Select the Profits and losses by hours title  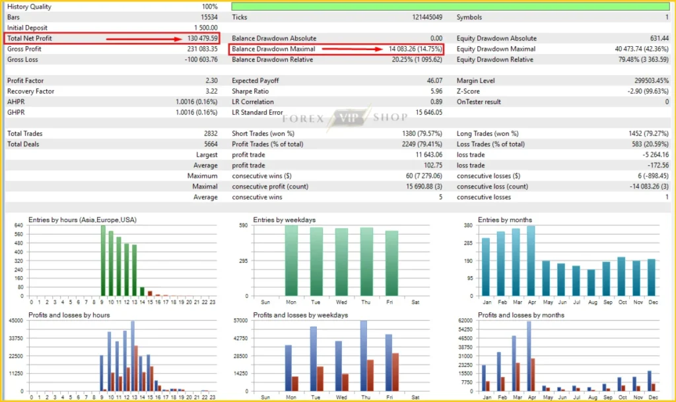coord(69,315)
